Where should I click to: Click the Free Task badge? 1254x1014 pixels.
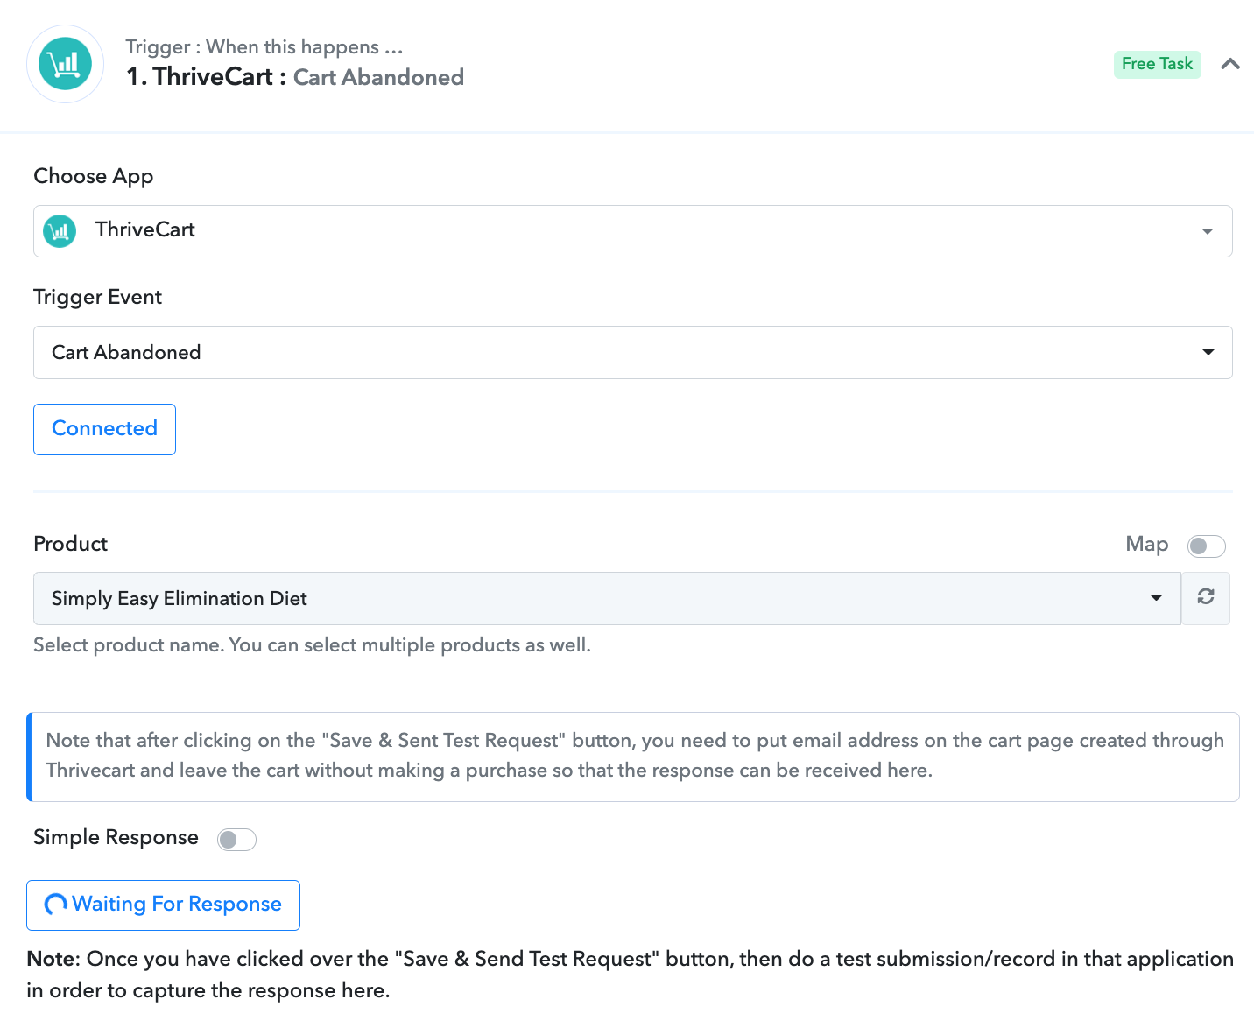coord(1157,64)
